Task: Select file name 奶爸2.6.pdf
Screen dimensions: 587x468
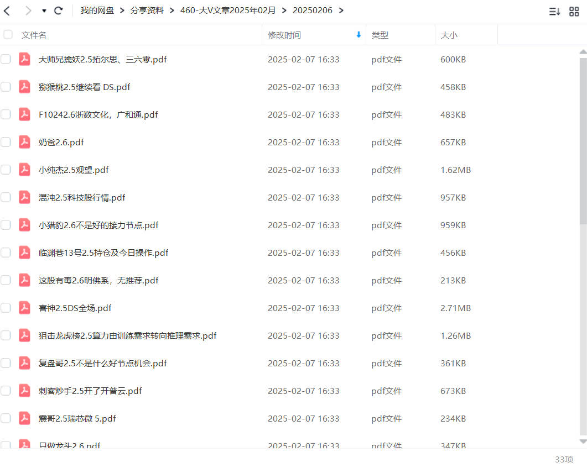Action: pos(61,143)
